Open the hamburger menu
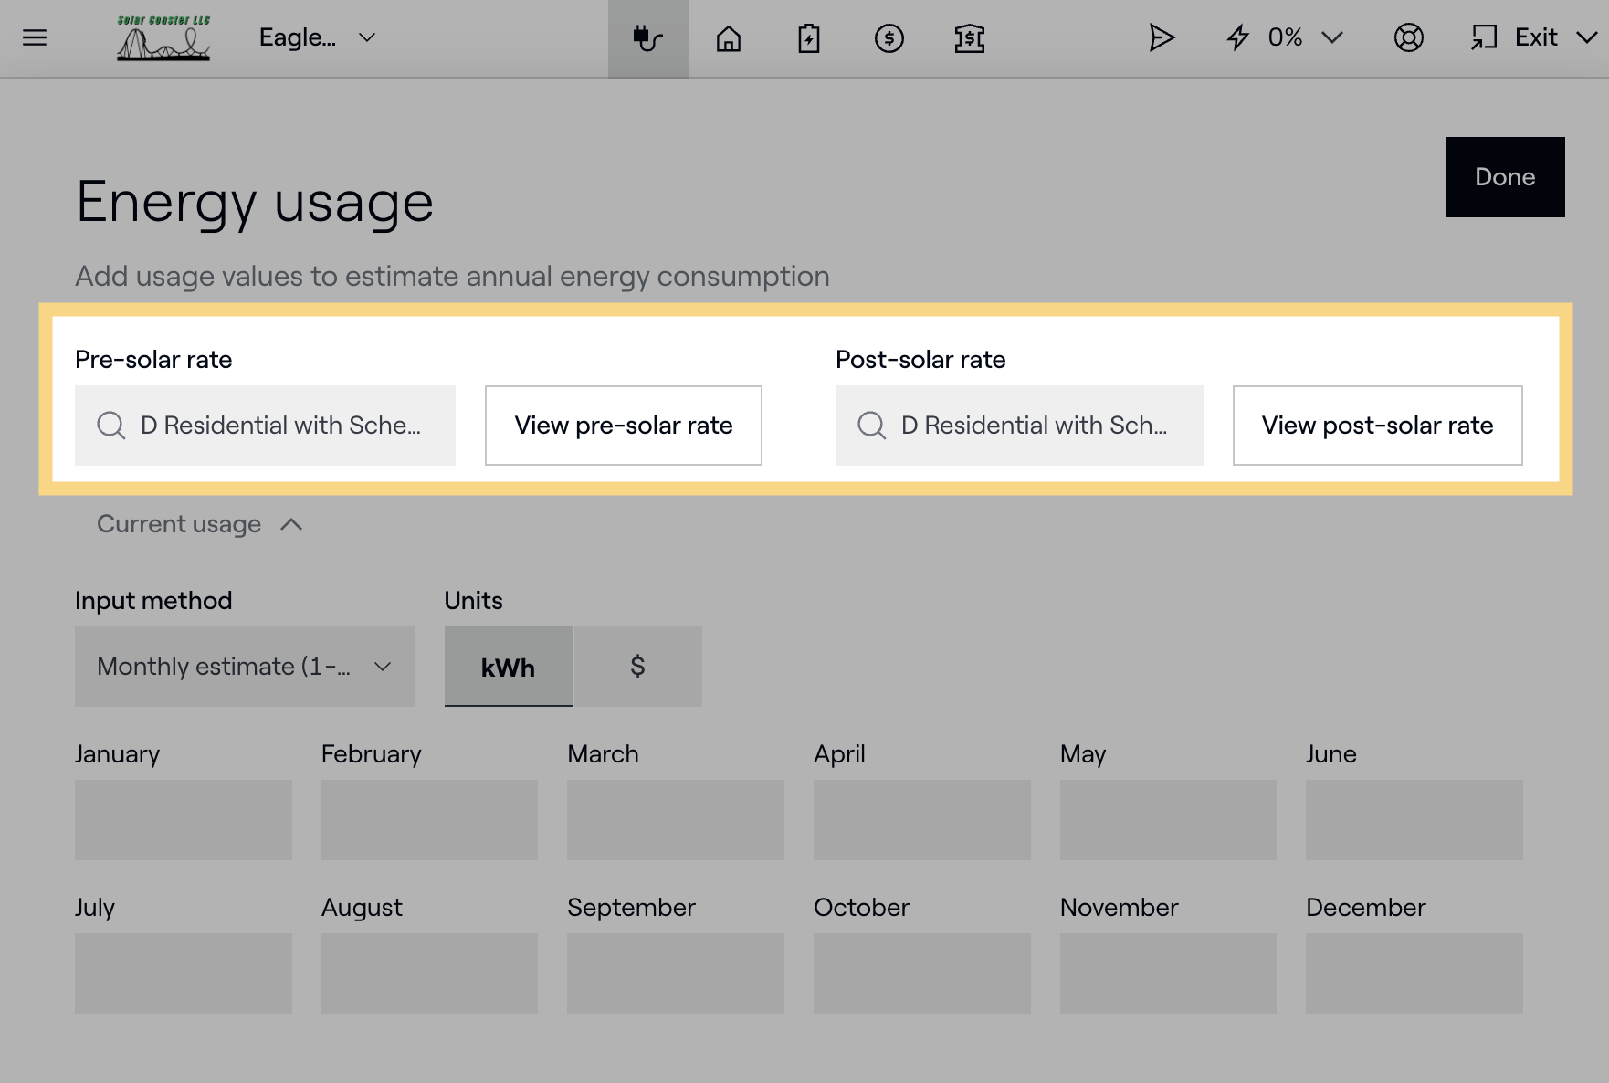The width and height of the screenshot is (1609, 1083). click(x=35, y=37)
